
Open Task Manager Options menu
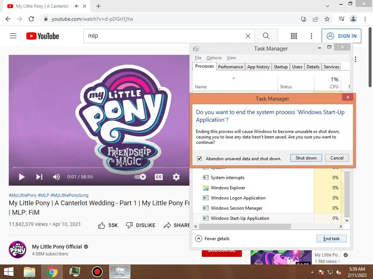tap(214, 58)
